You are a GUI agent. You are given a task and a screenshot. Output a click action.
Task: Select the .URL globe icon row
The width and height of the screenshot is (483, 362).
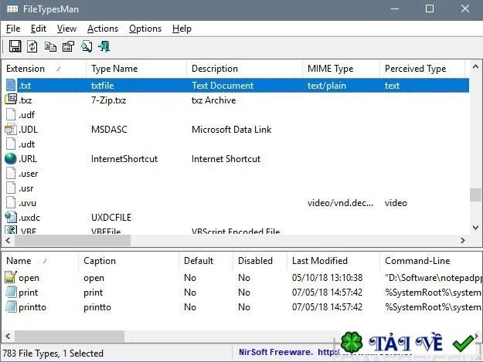click(x=236, y=159)
